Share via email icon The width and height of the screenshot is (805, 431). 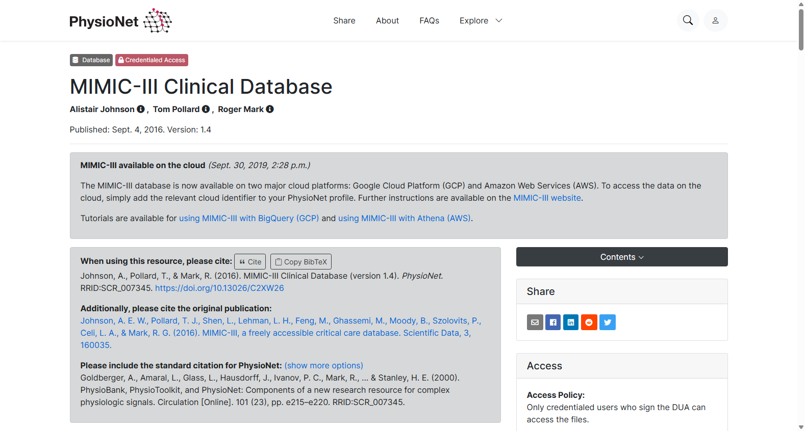tap(535, 322)
